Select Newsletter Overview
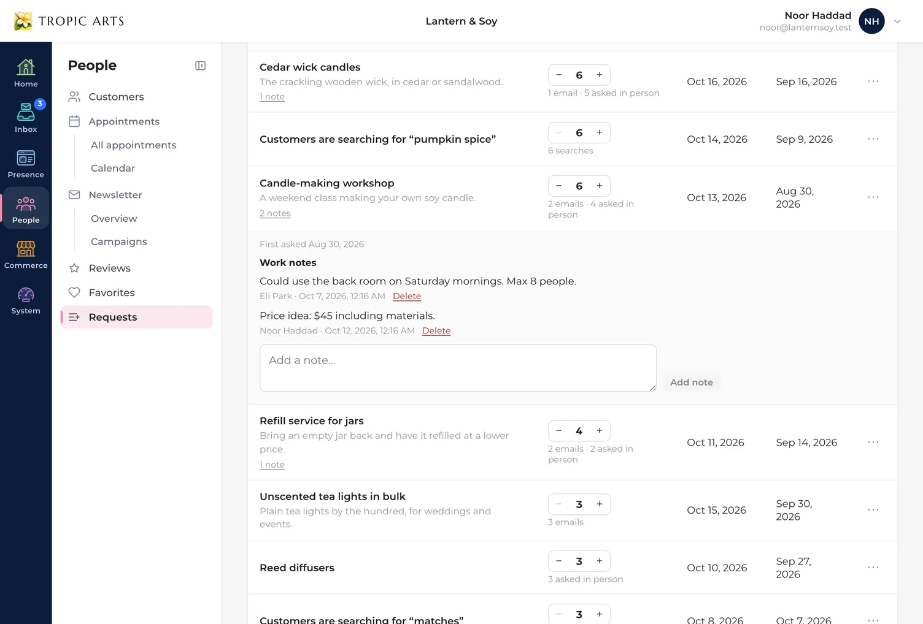The width and height of the screenshot is (923, 624). click(114, 218)
